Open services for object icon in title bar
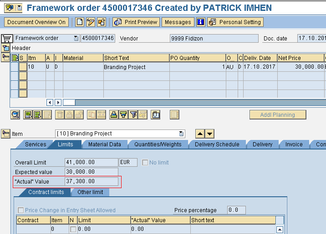Image resolution: width=326 pixels, height=234 pixels. [19, 8]
